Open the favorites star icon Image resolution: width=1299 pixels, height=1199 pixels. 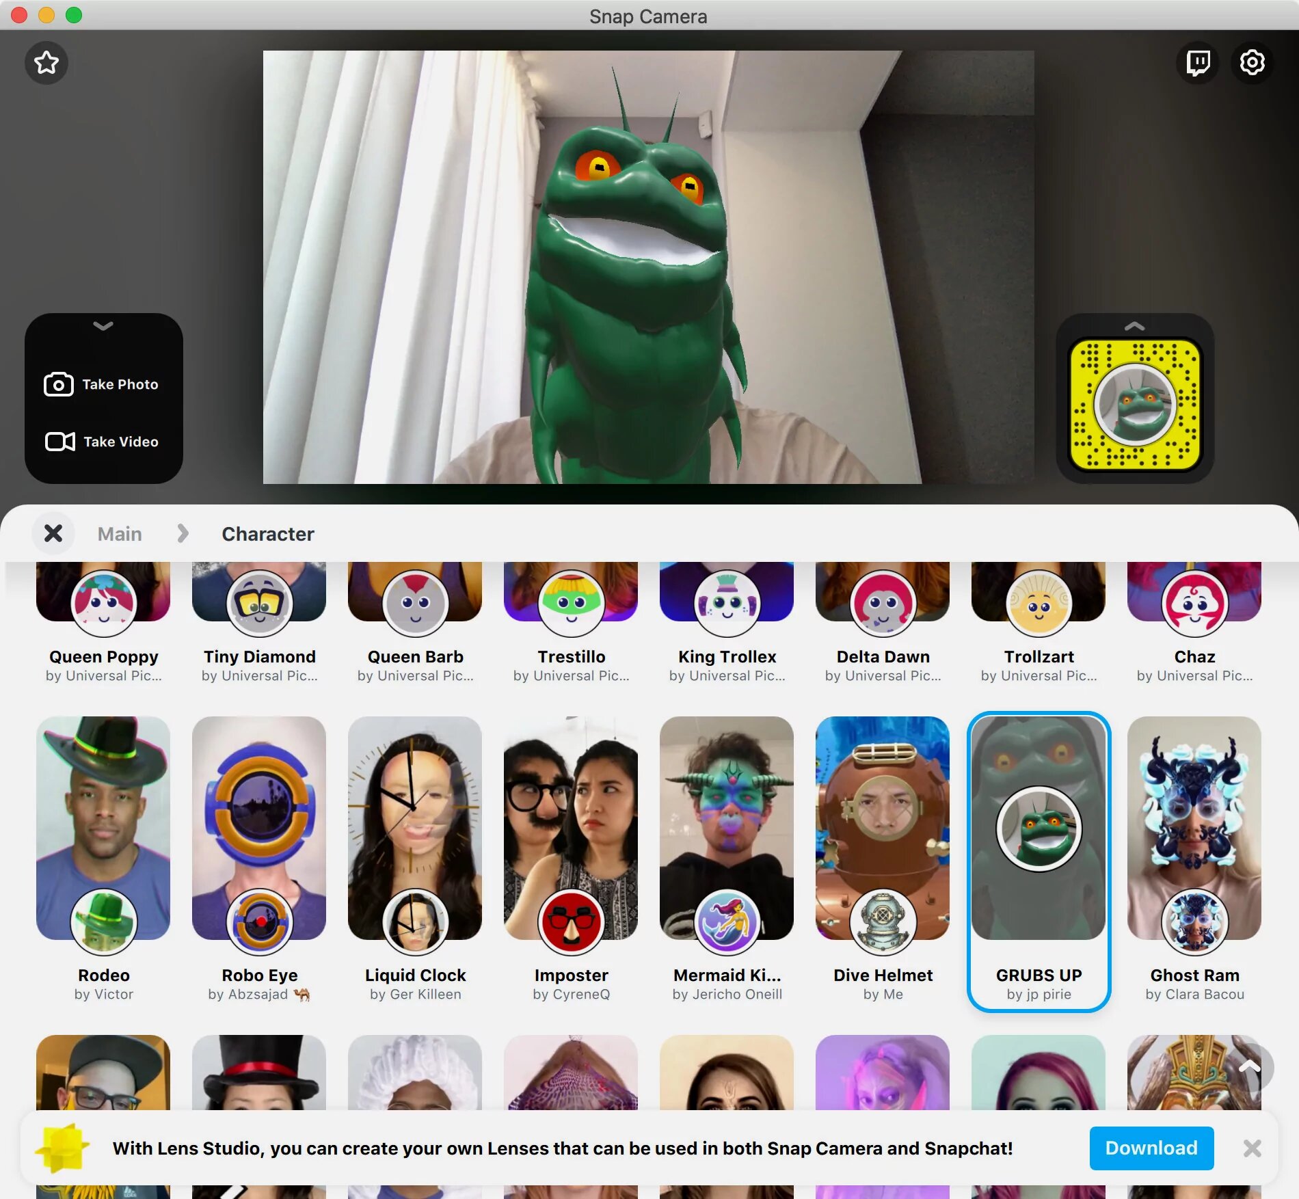tap(46, 63)
